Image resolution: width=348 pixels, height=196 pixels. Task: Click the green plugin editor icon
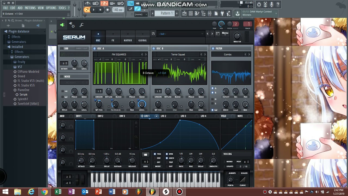click(x=62, y=25)
